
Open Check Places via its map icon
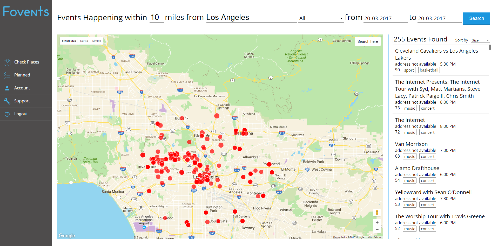click(x=7, y=62)
